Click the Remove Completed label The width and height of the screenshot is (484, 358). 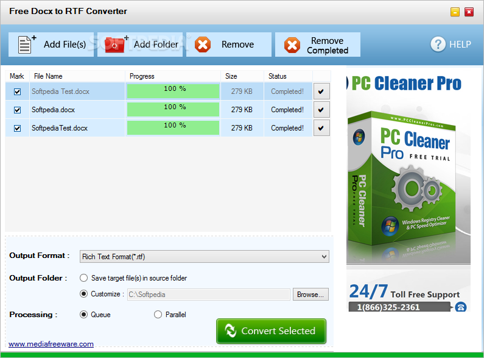tap(328, 46)
